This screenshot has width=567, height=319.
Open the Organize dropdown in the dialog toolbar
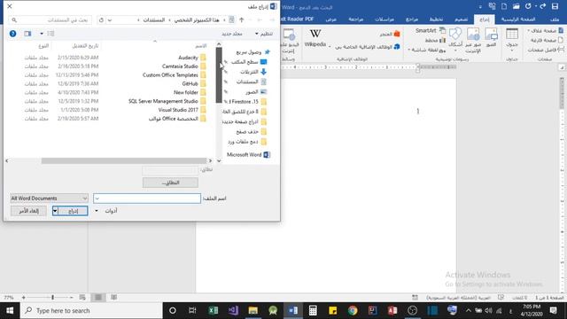(264, 34)
